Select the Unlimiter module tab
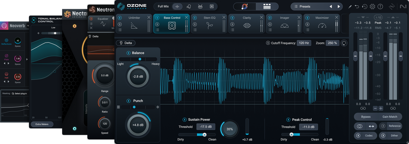 pos(134,24)
